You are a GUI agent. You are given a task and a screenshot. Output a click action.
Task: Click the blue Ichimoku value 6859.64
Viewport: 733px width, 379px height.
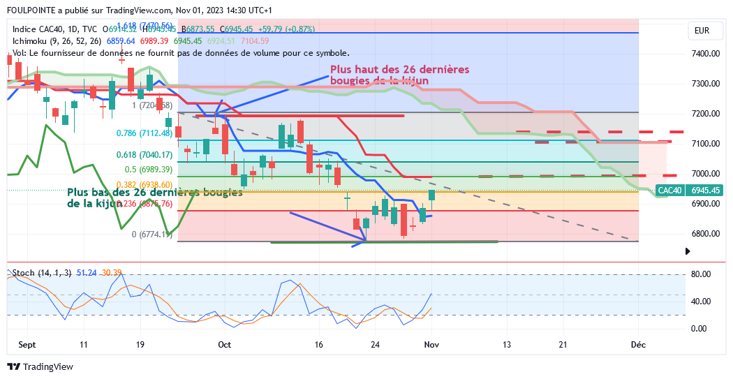121,41
